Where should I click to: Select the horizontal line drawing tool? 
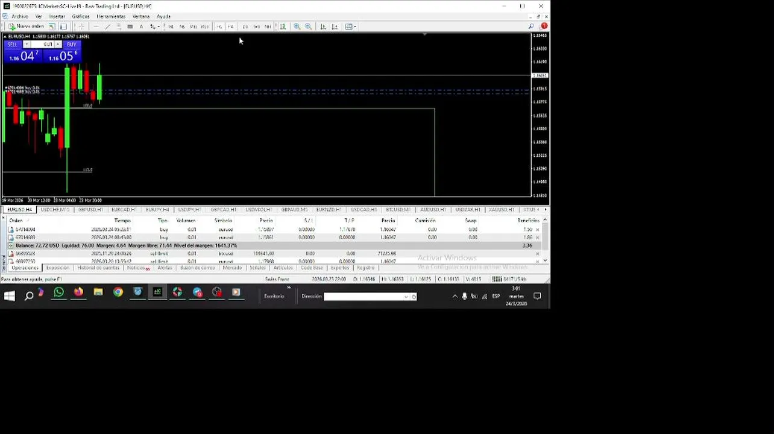(96, 27)
